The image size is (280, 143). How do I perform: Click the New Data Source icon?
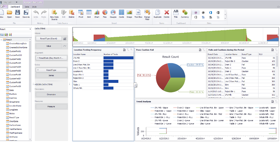[54, 14]
